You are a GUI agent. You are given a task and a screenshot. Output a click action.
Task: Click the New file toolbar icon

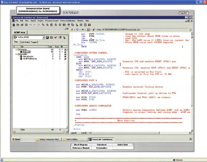(x=14, y=25)
